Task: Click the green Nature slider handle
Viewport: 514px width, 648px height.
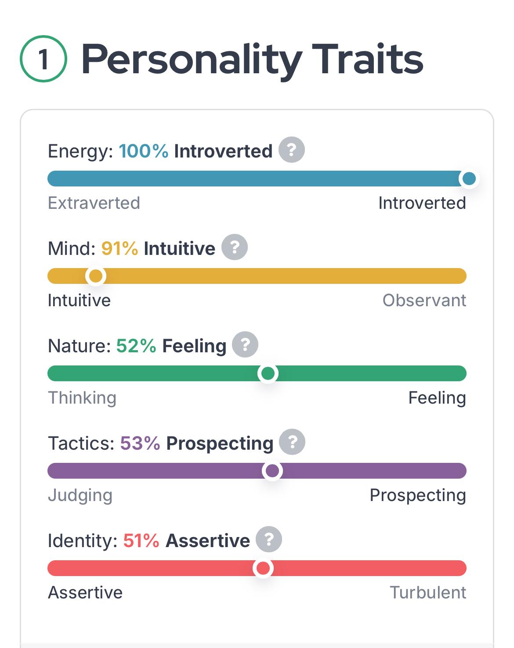Action: pos(268,373)
